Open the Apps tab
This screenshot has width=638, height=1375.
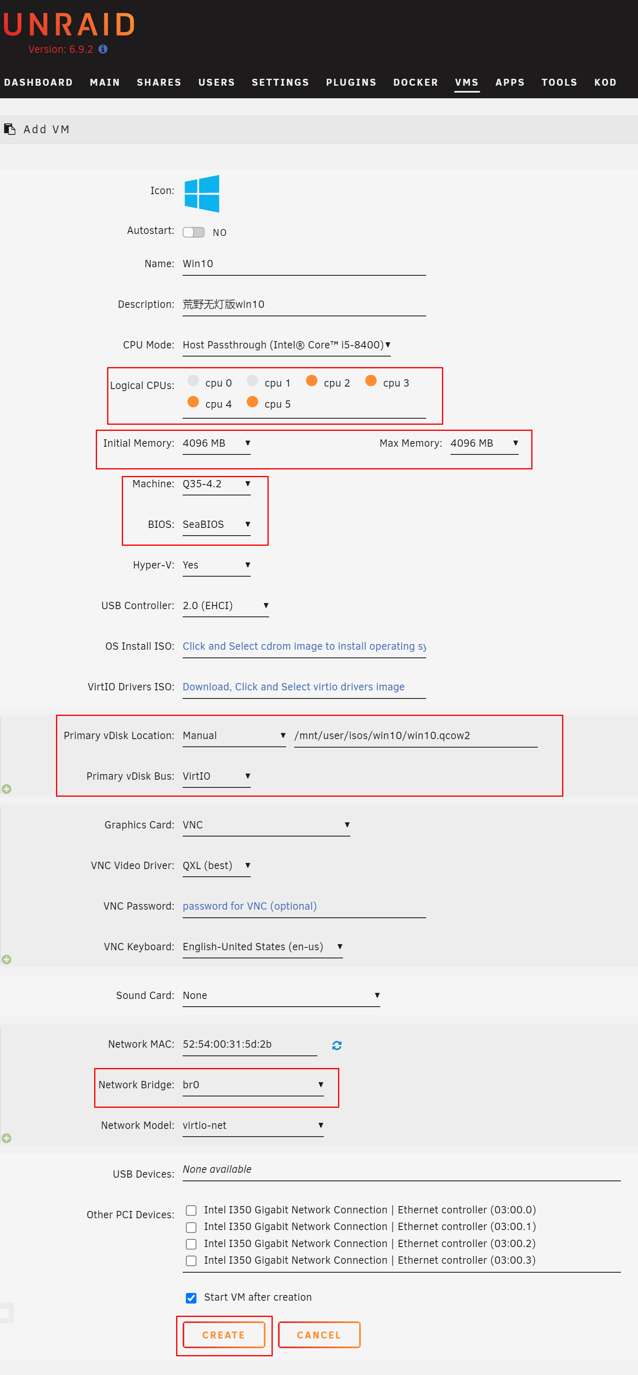(510, 82)
